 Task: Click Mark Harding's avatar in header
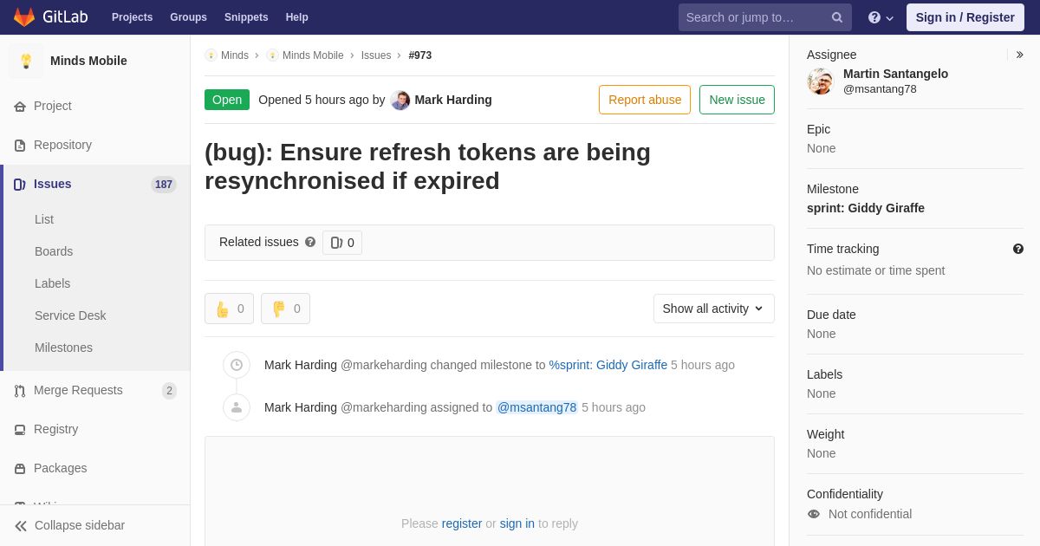coord(400,100)
